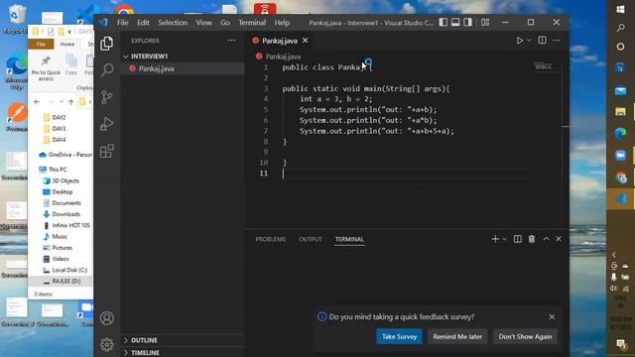Open the Explorer view in the activity bar
Image resolution: width=635 pixels, height=357 pixels.
[106, 44]
